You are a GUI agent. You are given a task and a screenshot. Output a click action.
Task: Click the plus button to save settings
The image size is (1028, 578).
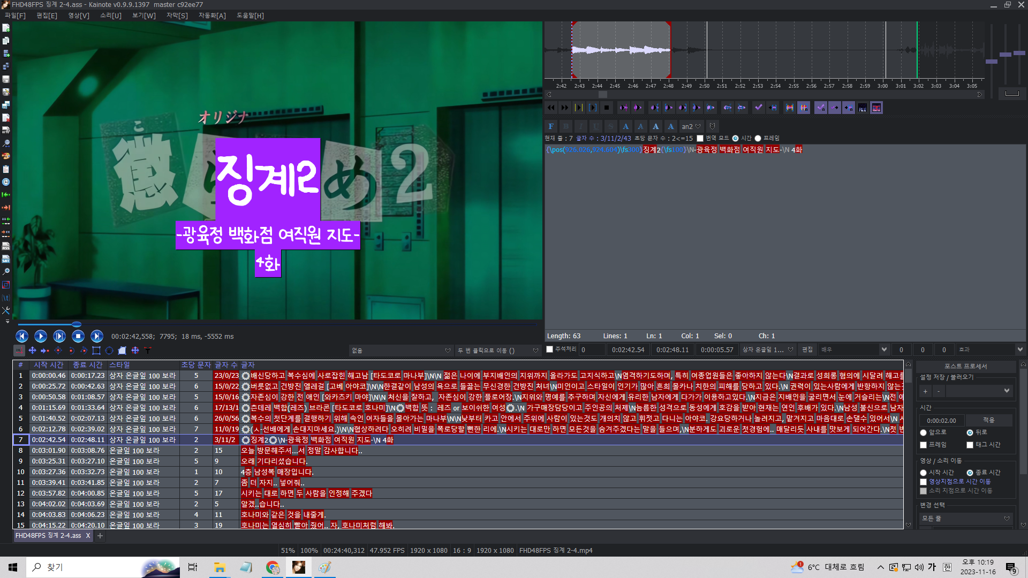tap(925, 391)
